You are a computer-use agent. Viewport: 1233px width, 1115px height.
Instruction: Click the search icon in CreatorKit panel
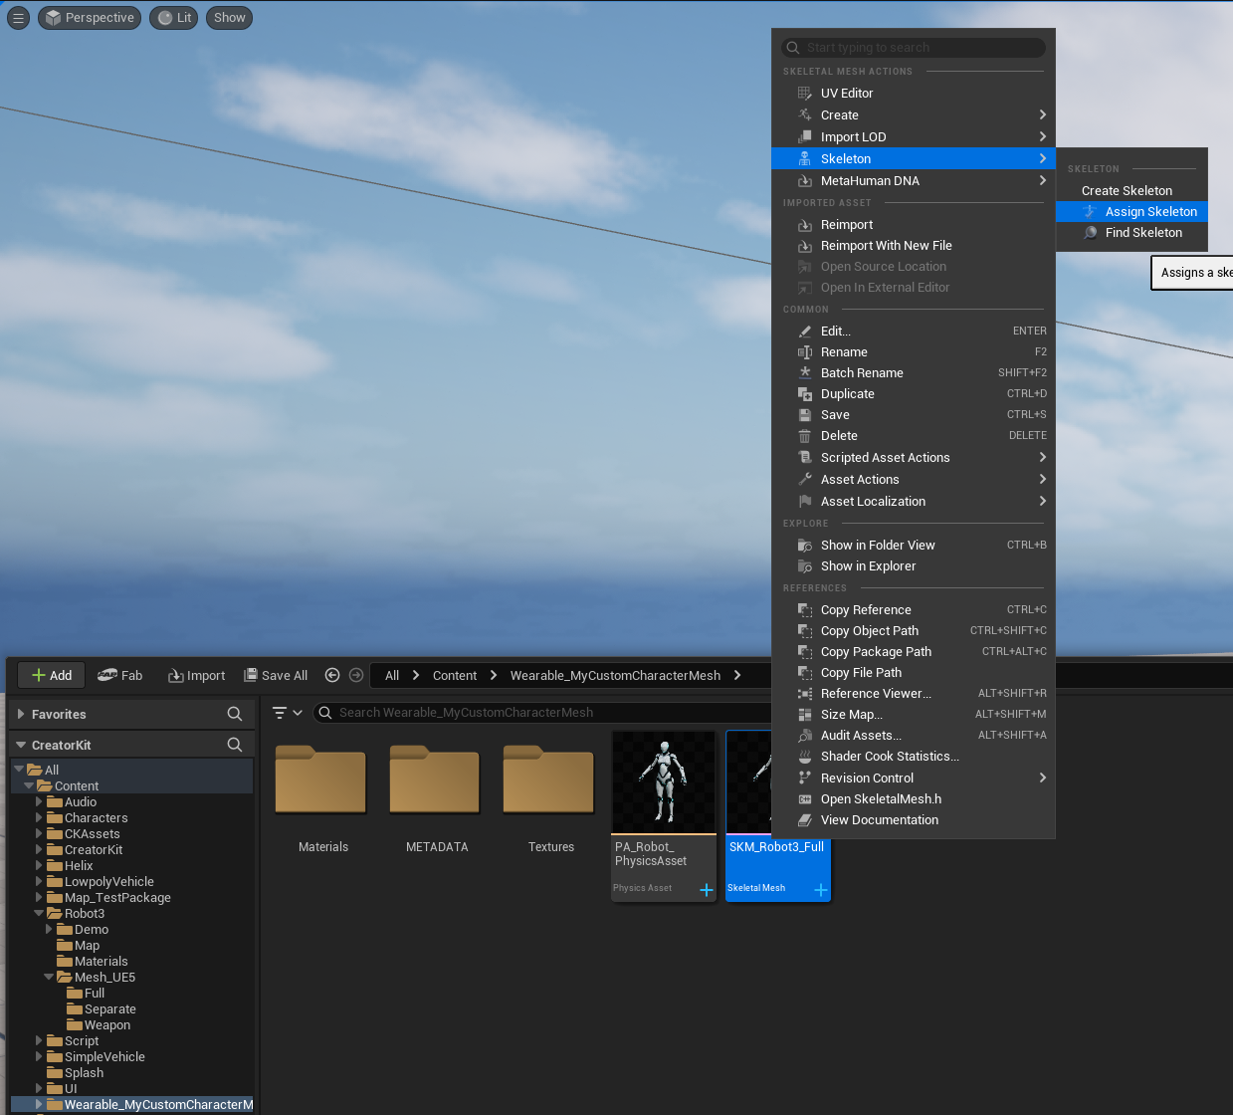pos(235,745)
